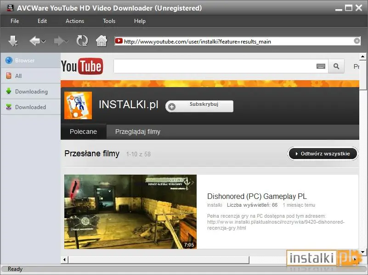This screenshot has height=275, width=368.
Task: Click the horizontal scrollbar left arrow
Action: point(64,259)
